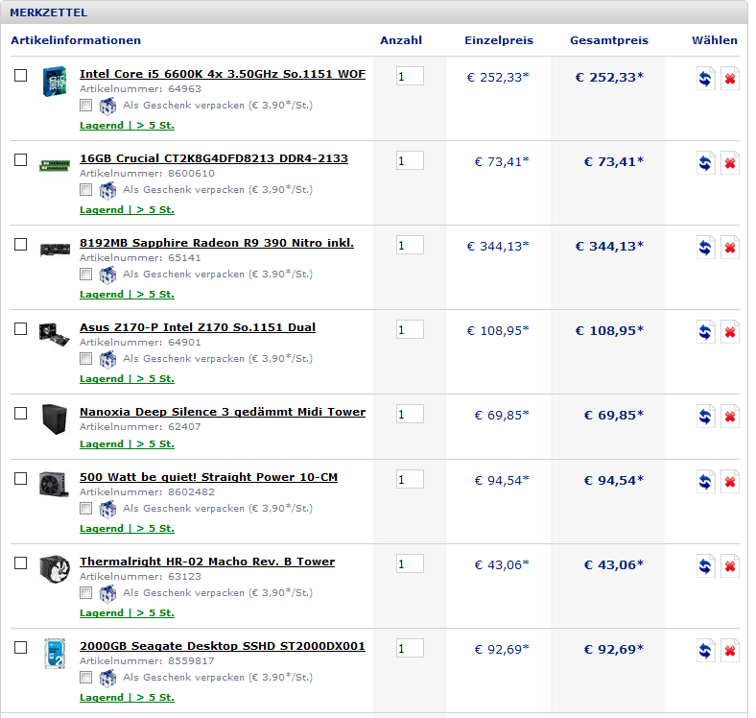
Task: Check the 500 Watt be quiet! row
Action: [20, 478]
